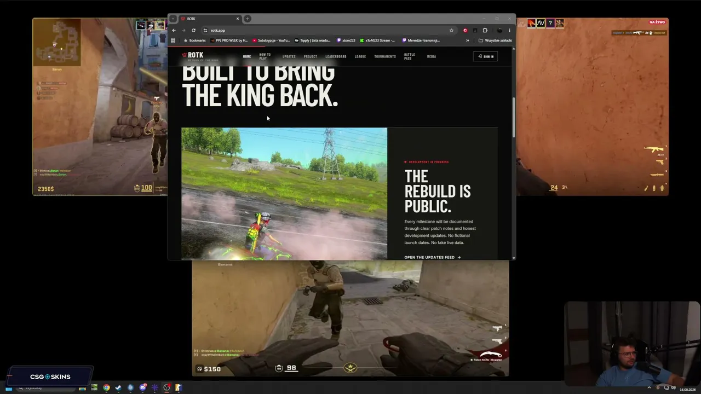Image resolution: width=701 pixels, height=394 pixels.
Task: Open the Windows Start button
Action: [x=9, y=388]
